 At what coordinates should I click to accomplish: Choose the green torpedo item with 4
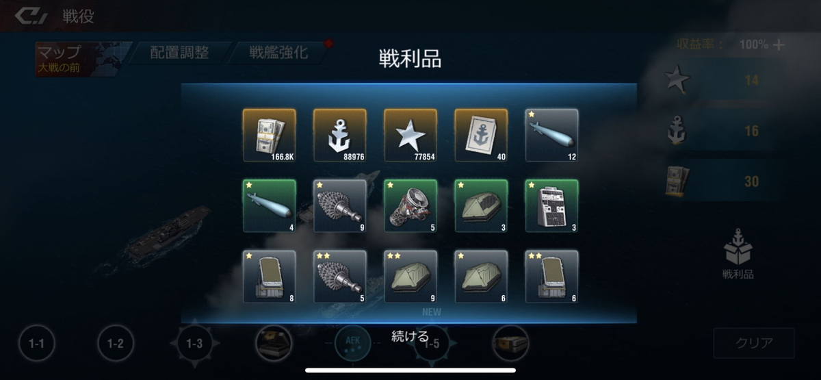[270, 206]
